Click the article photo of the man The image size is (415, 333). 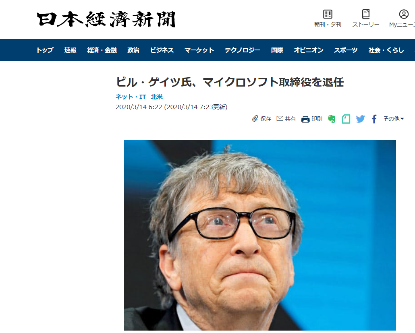tap(260, 235)
